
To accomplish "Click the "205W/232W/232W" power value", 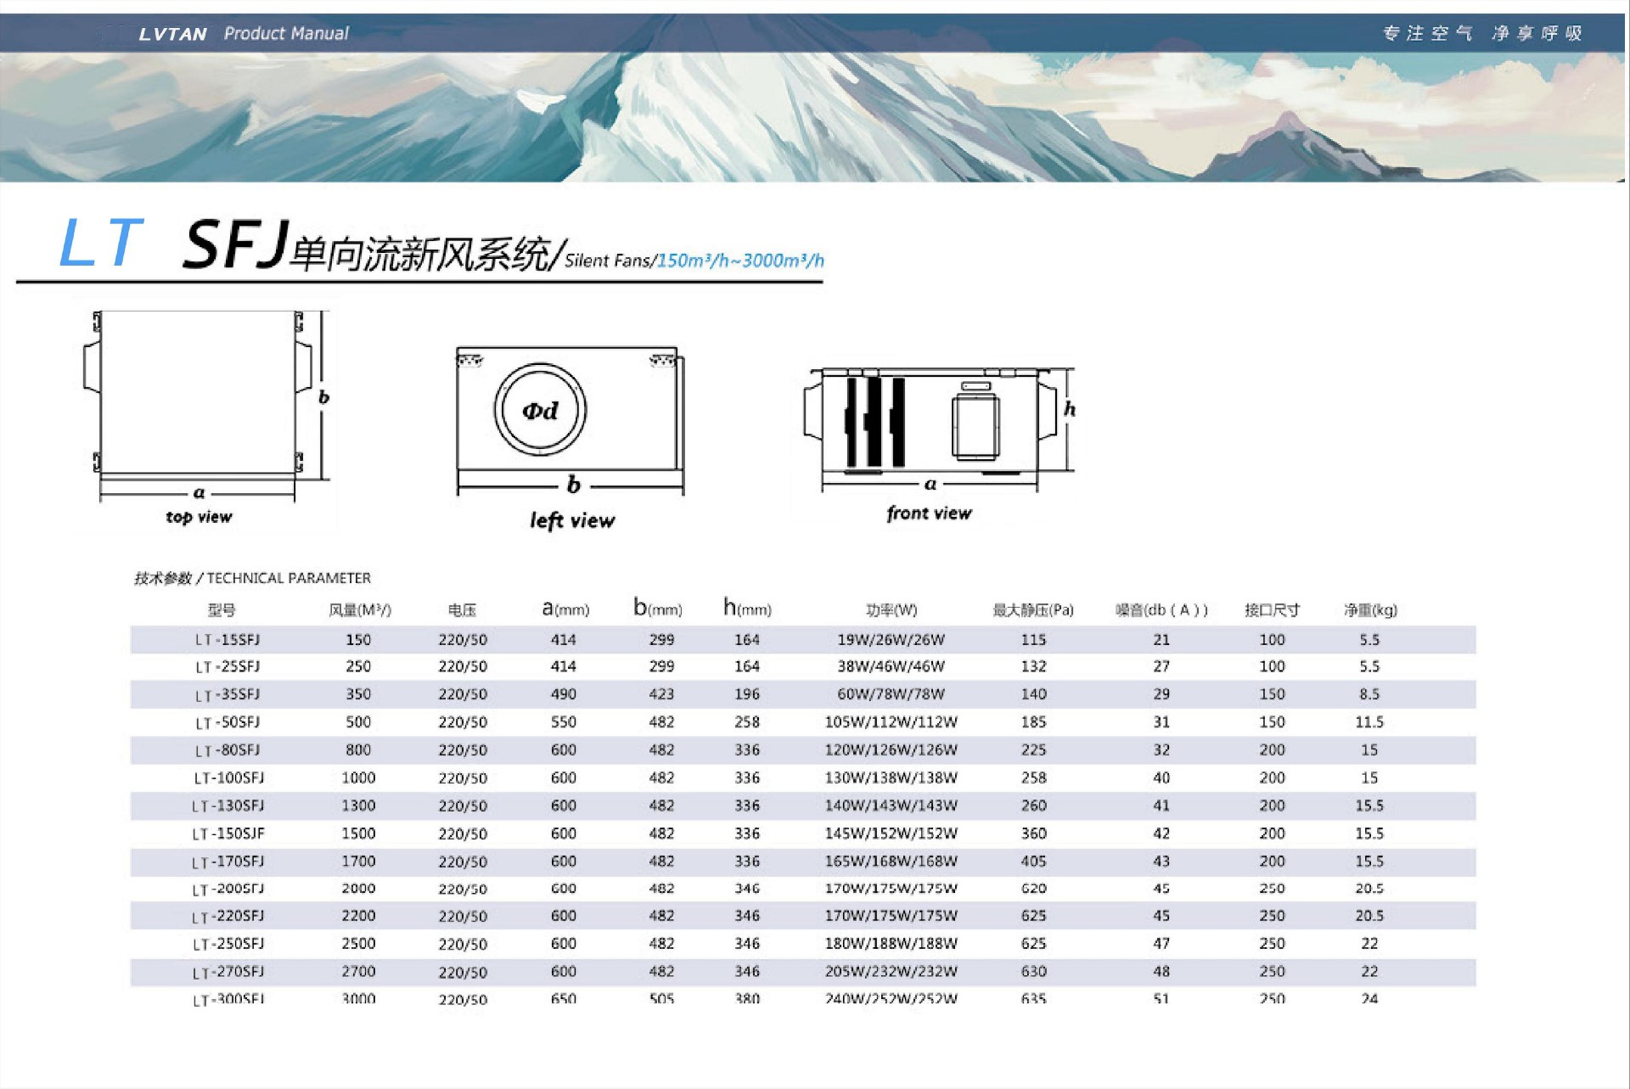I will [x=891, y=972].
